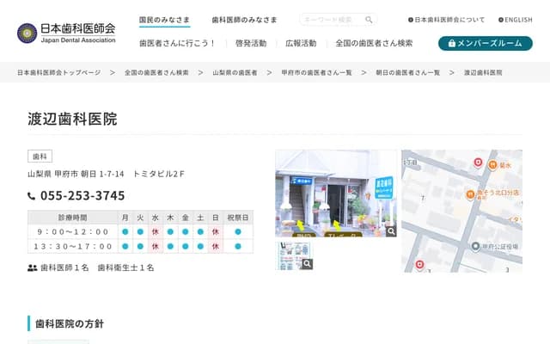550x344 pixels.
Task: Go to 日本歯科医師会トップページ breadcrumb
Action: pos(59,72)
